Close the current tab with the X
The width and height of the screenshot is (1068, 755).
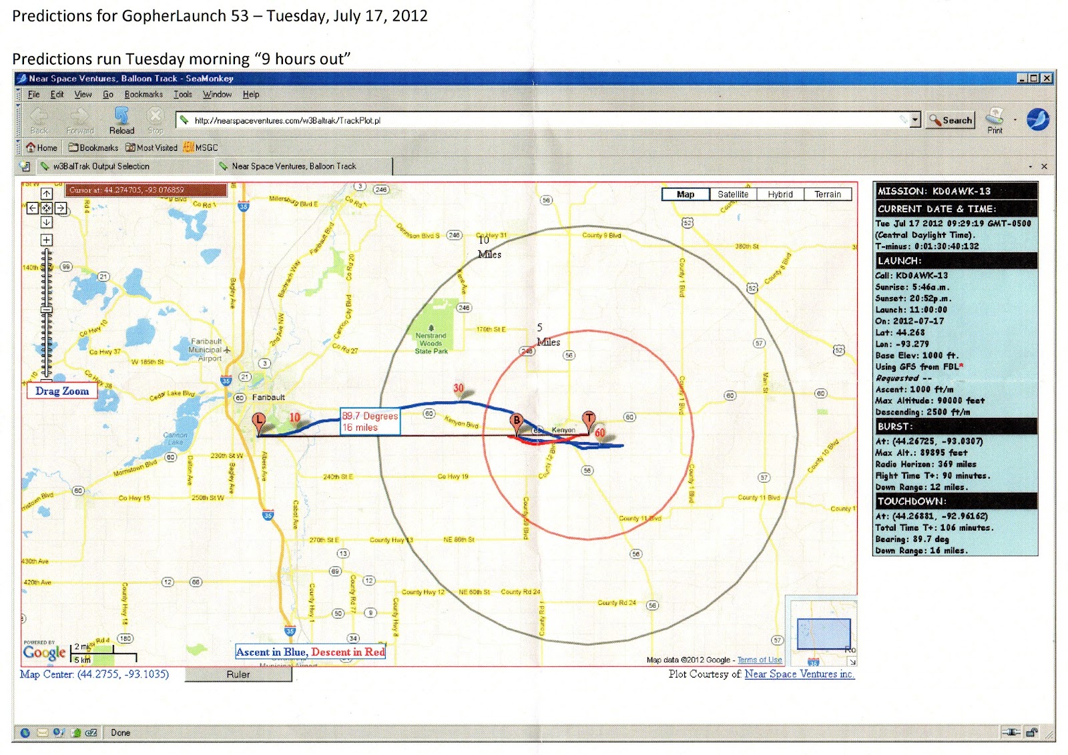click(1045, 166)
